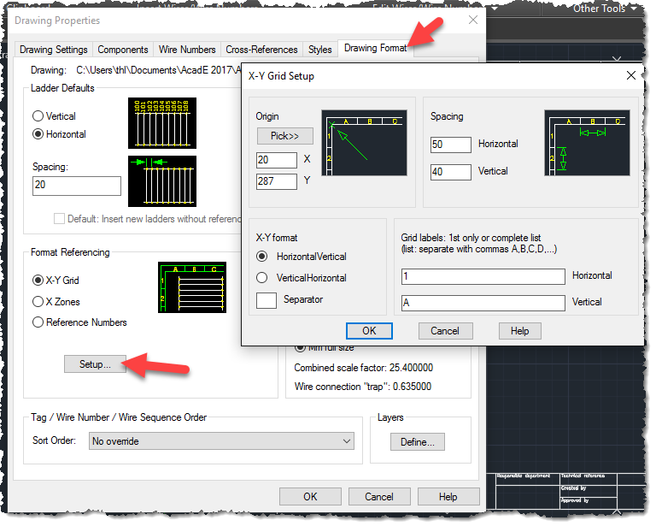Click Cancel in X-Y Grid Setup

446,331
